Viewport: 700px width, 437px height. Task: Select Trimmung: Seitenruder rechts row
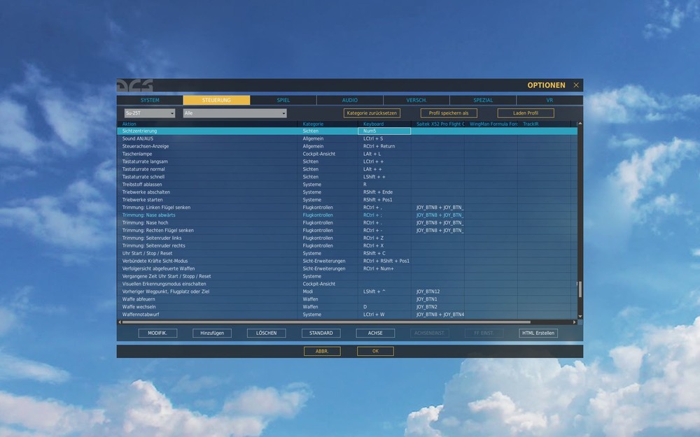[347, 245]
